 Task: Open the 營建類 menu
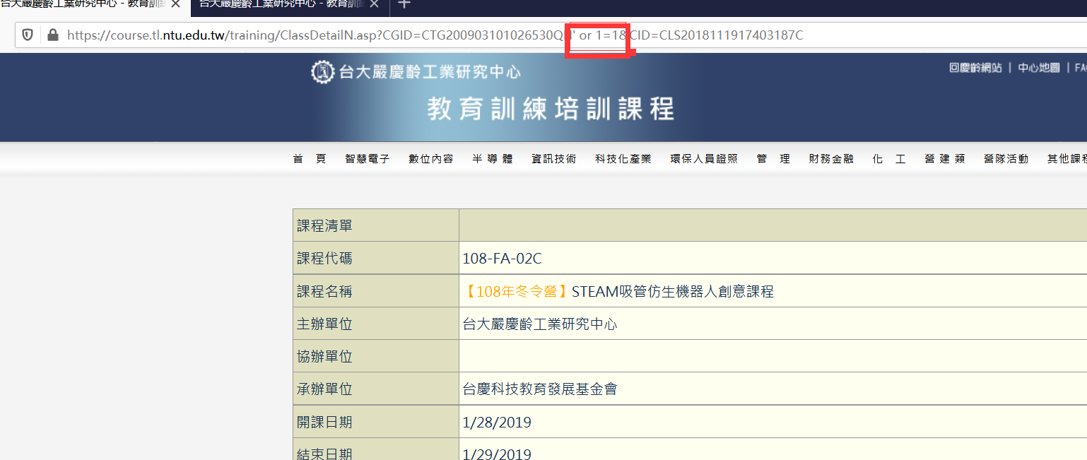pos(945,159)
